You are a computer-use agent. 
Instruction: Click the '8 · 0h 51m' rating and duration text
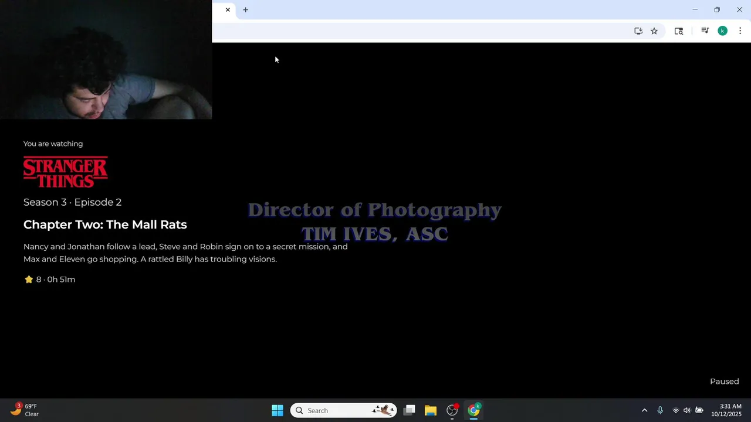(56, 280)
